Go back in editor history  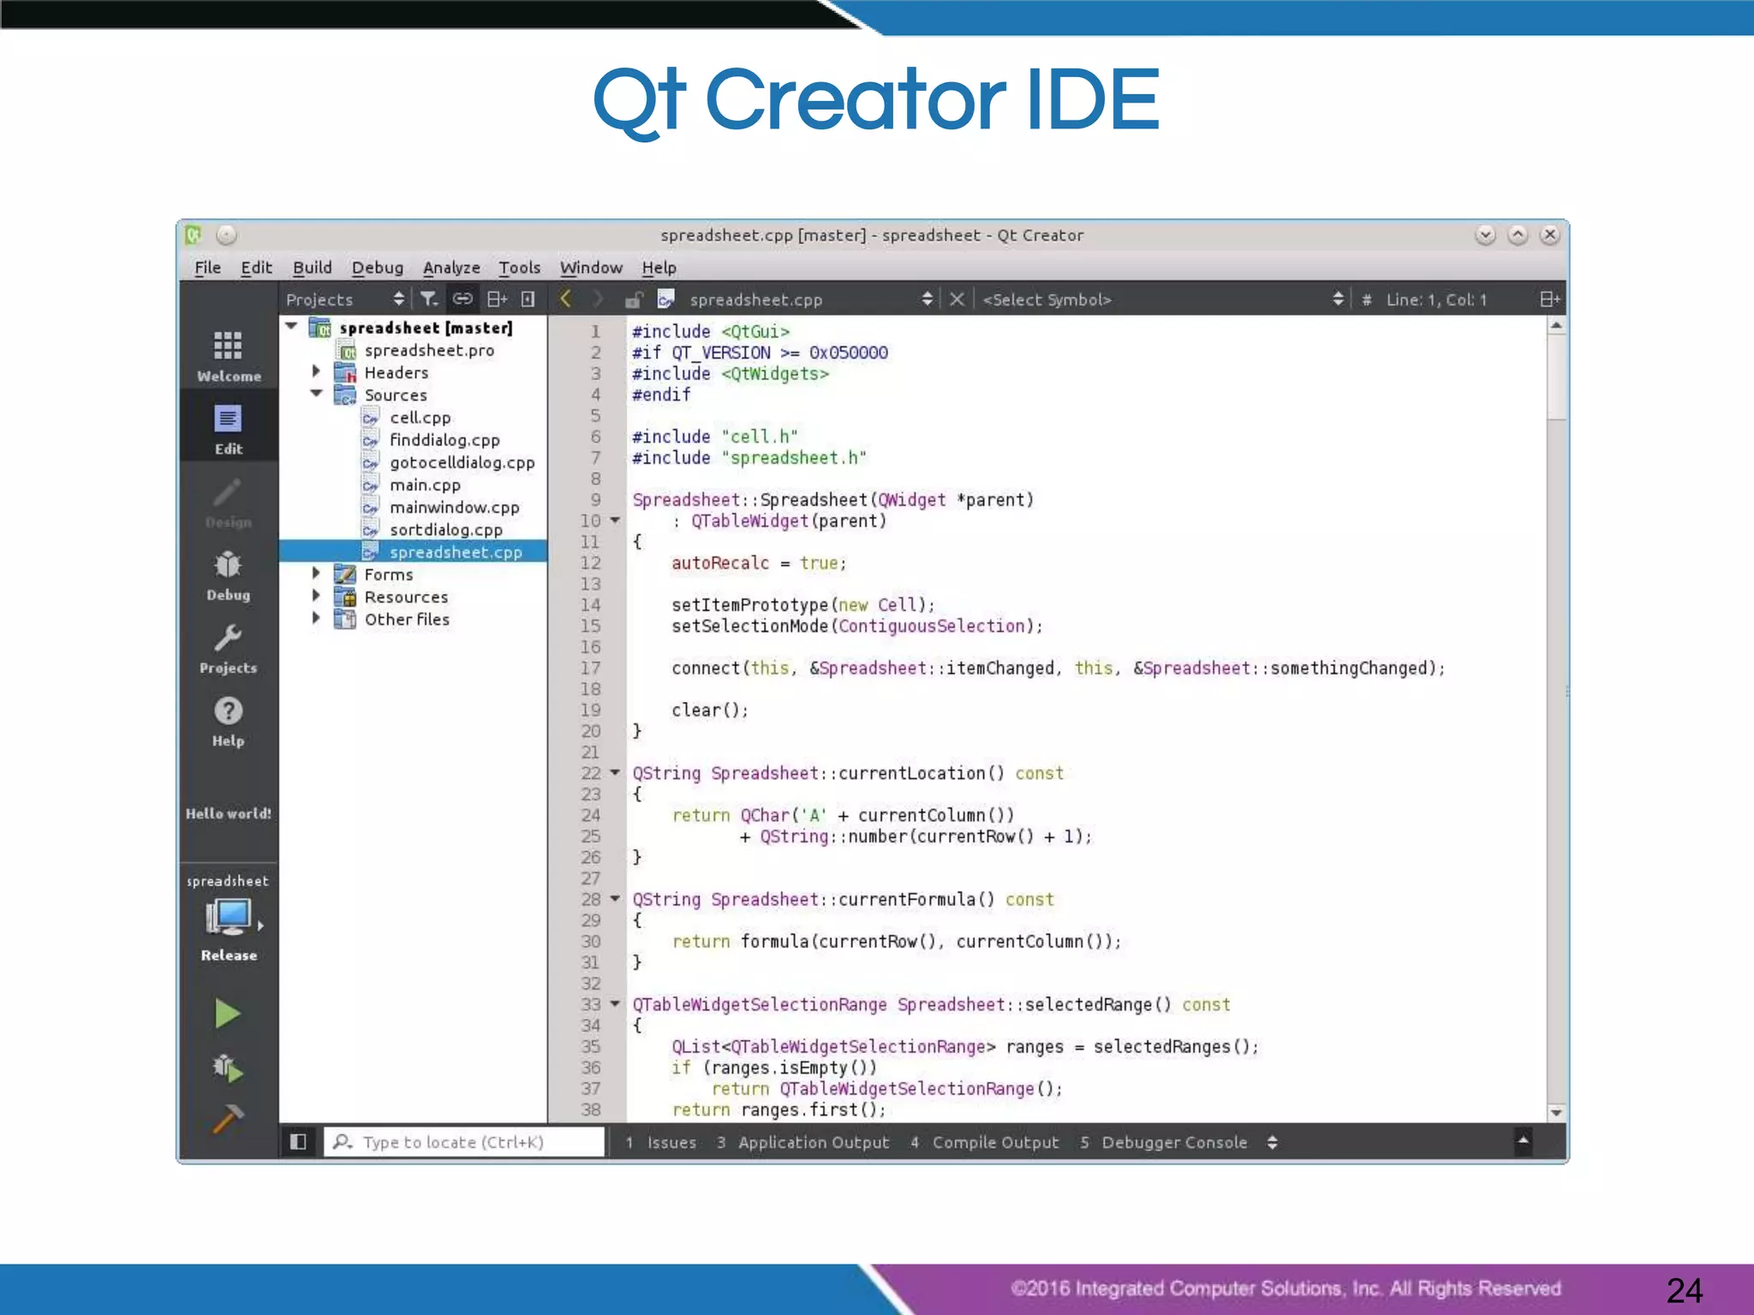point(565,299)
